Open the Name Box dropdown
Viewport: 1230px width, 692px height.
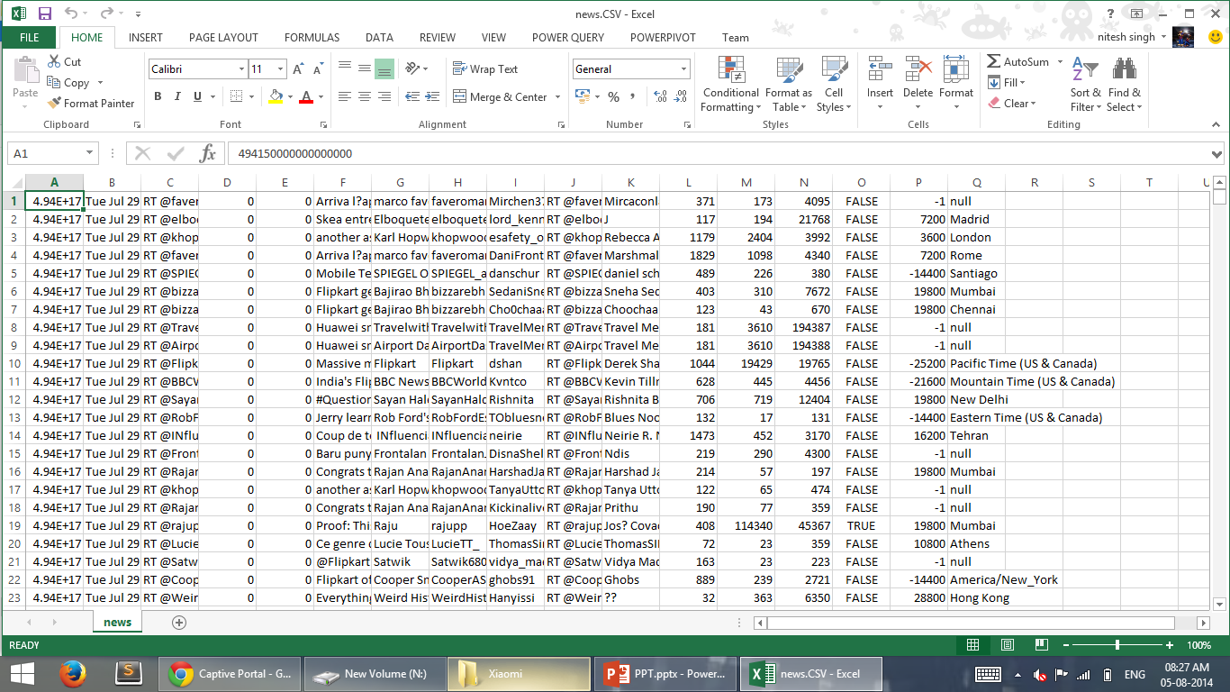[x=89, y=154]
